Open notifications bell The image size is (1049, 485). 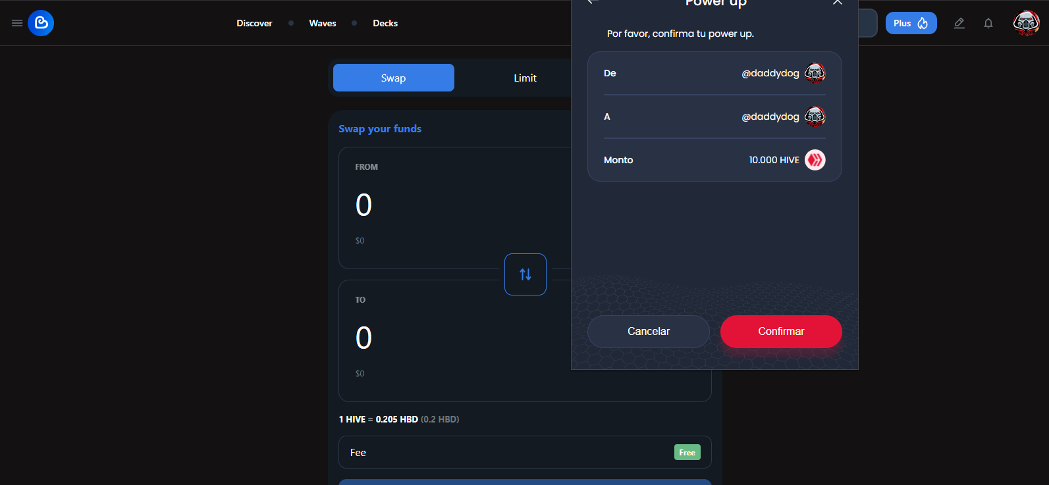click(988, 23)
